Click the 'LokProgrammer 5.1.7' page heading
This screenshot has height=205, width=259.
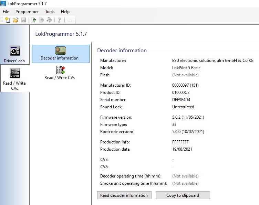(x=61, y=34)
